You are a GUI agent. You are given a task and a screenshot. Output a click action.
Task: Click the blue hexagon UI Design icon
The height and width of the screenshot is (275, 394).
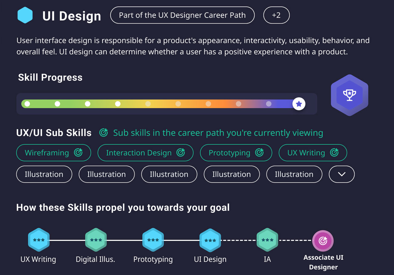point(25,15)
